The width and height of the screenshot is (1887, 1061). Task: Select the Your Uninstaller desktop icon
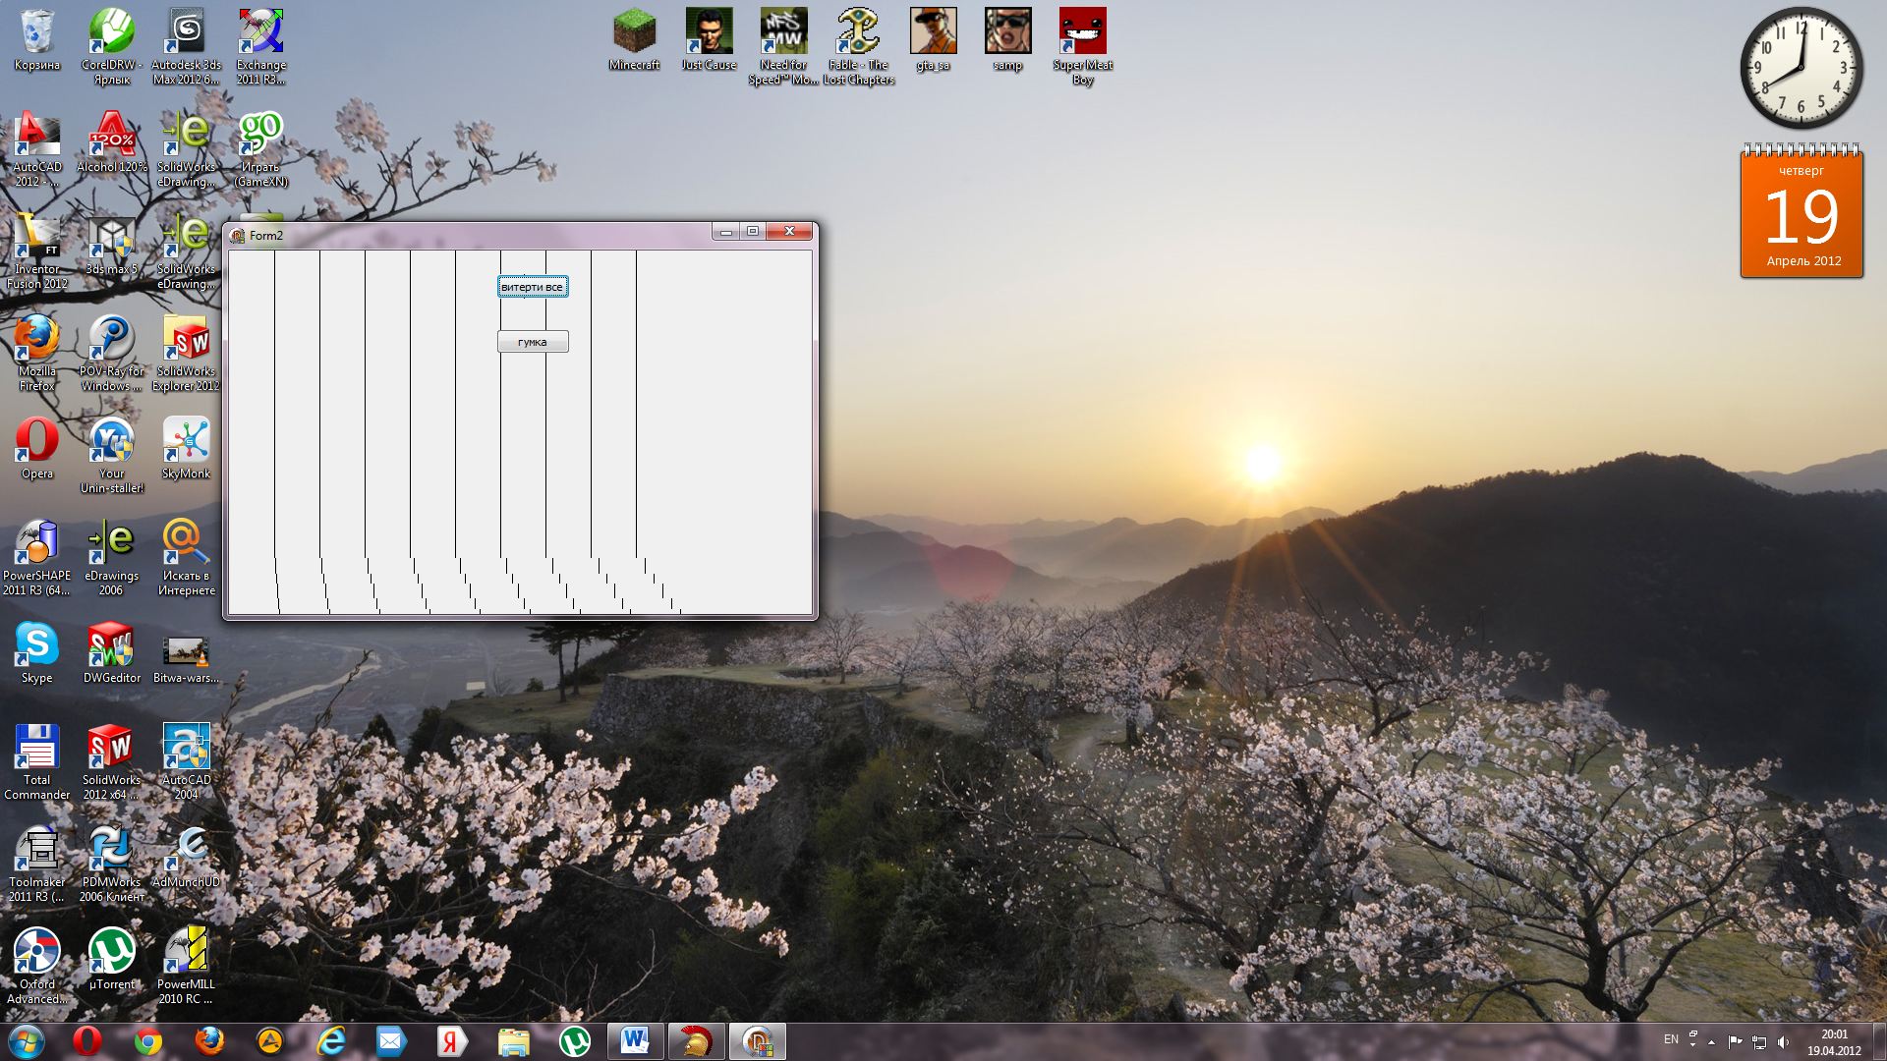pos(112,455)
